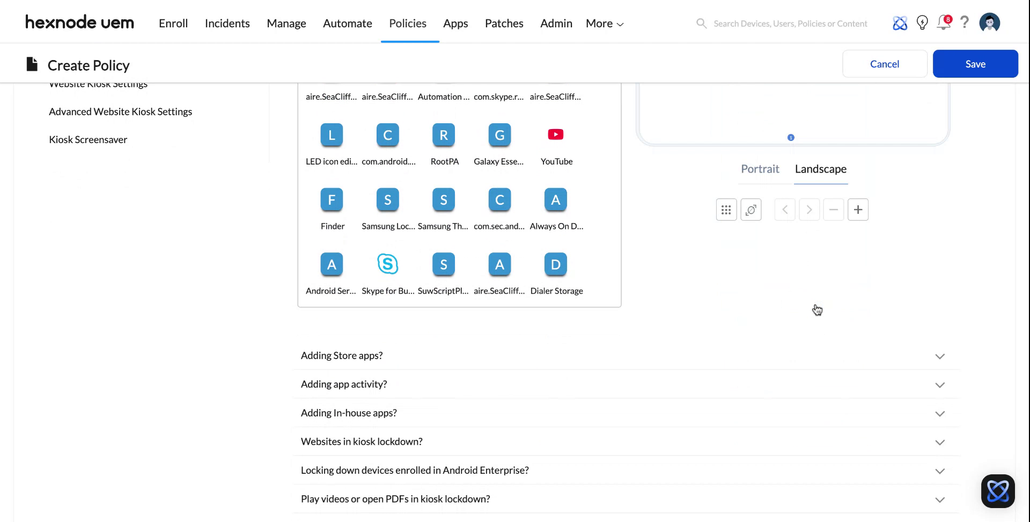Click the Finder app icon

click(332, 199)
